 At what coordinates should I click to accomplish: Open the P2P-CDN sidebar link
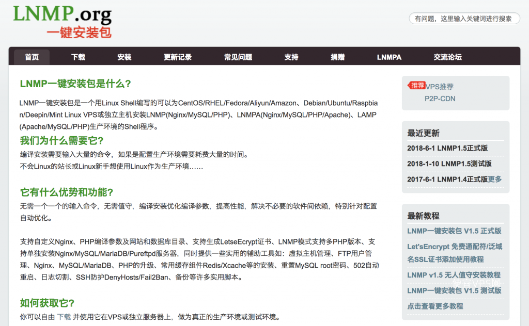pyautogui.click(x=440, y=99)
